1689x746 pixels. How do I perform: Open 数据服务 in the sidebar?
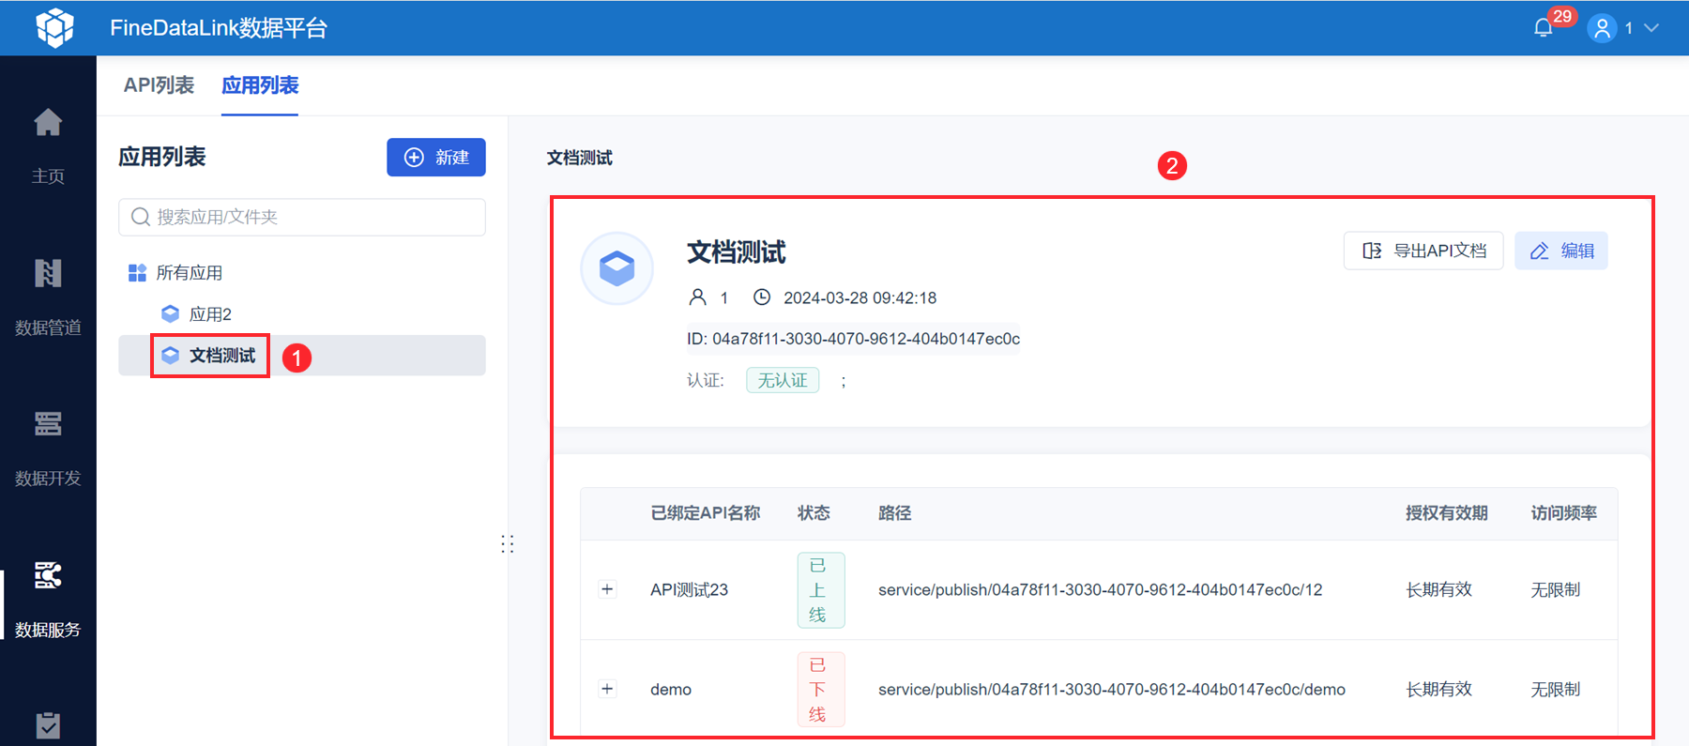[48, 600]
